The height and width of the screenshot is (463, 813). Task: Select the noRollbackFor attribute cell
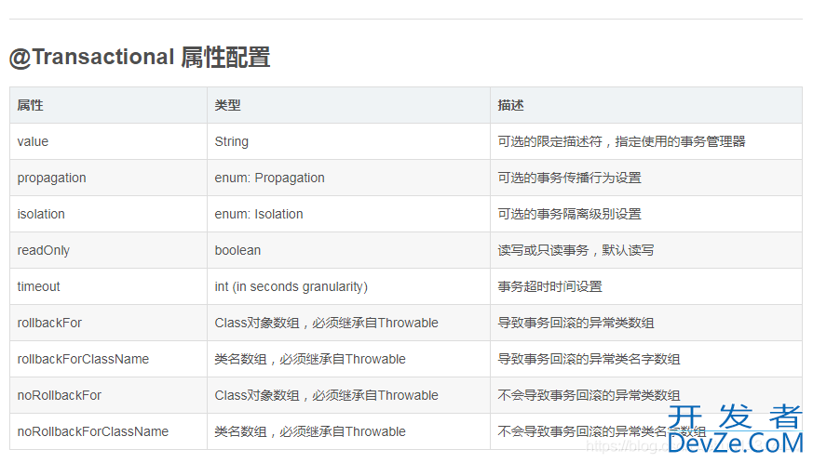[60, 395]
